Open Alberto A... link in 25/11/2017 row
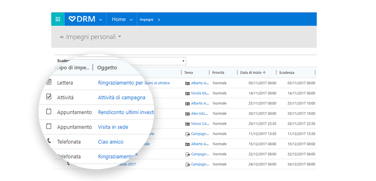This screenshot has height=181, width=376. (200, 104)
